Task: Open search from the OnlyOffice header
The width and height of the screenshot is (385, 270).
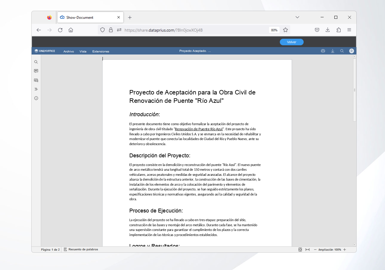Action: [x=342, y=51]
